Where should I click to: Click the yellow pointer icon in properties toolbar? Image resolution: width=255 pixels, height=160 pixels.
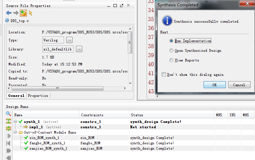coord(30,13)
